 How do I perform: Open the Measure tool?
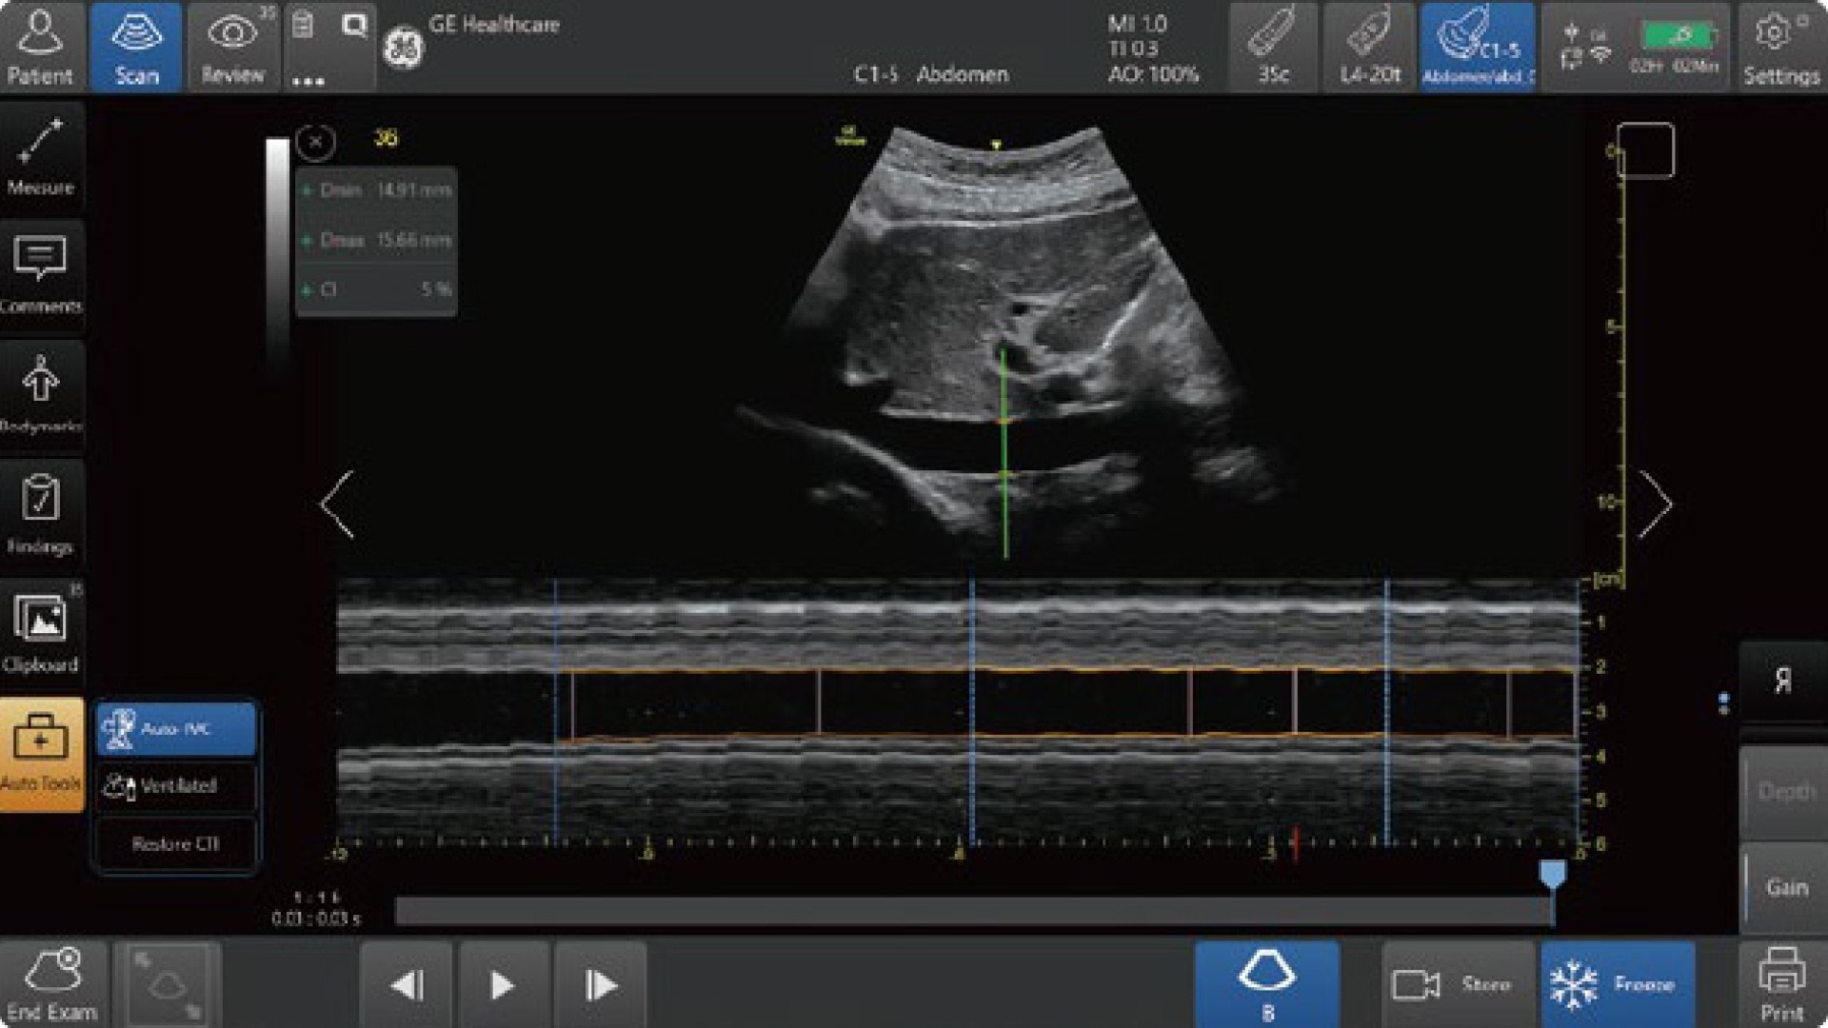(x=42, y=159)
